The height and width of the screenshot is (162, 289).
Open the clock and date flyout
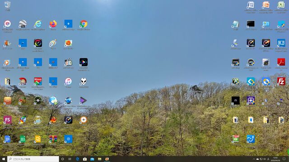[x=275, y=159]
